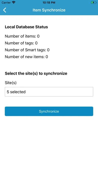The width and height of the screenshot is (98, 174).
Task: Click the battery charging icon
Action: click(94, 2)
